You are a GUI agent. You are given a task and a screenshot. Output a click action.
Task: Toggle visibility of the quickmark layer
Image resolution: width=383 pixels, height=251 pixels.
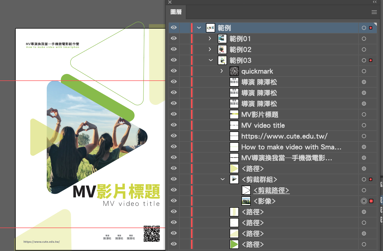(174, 71)
